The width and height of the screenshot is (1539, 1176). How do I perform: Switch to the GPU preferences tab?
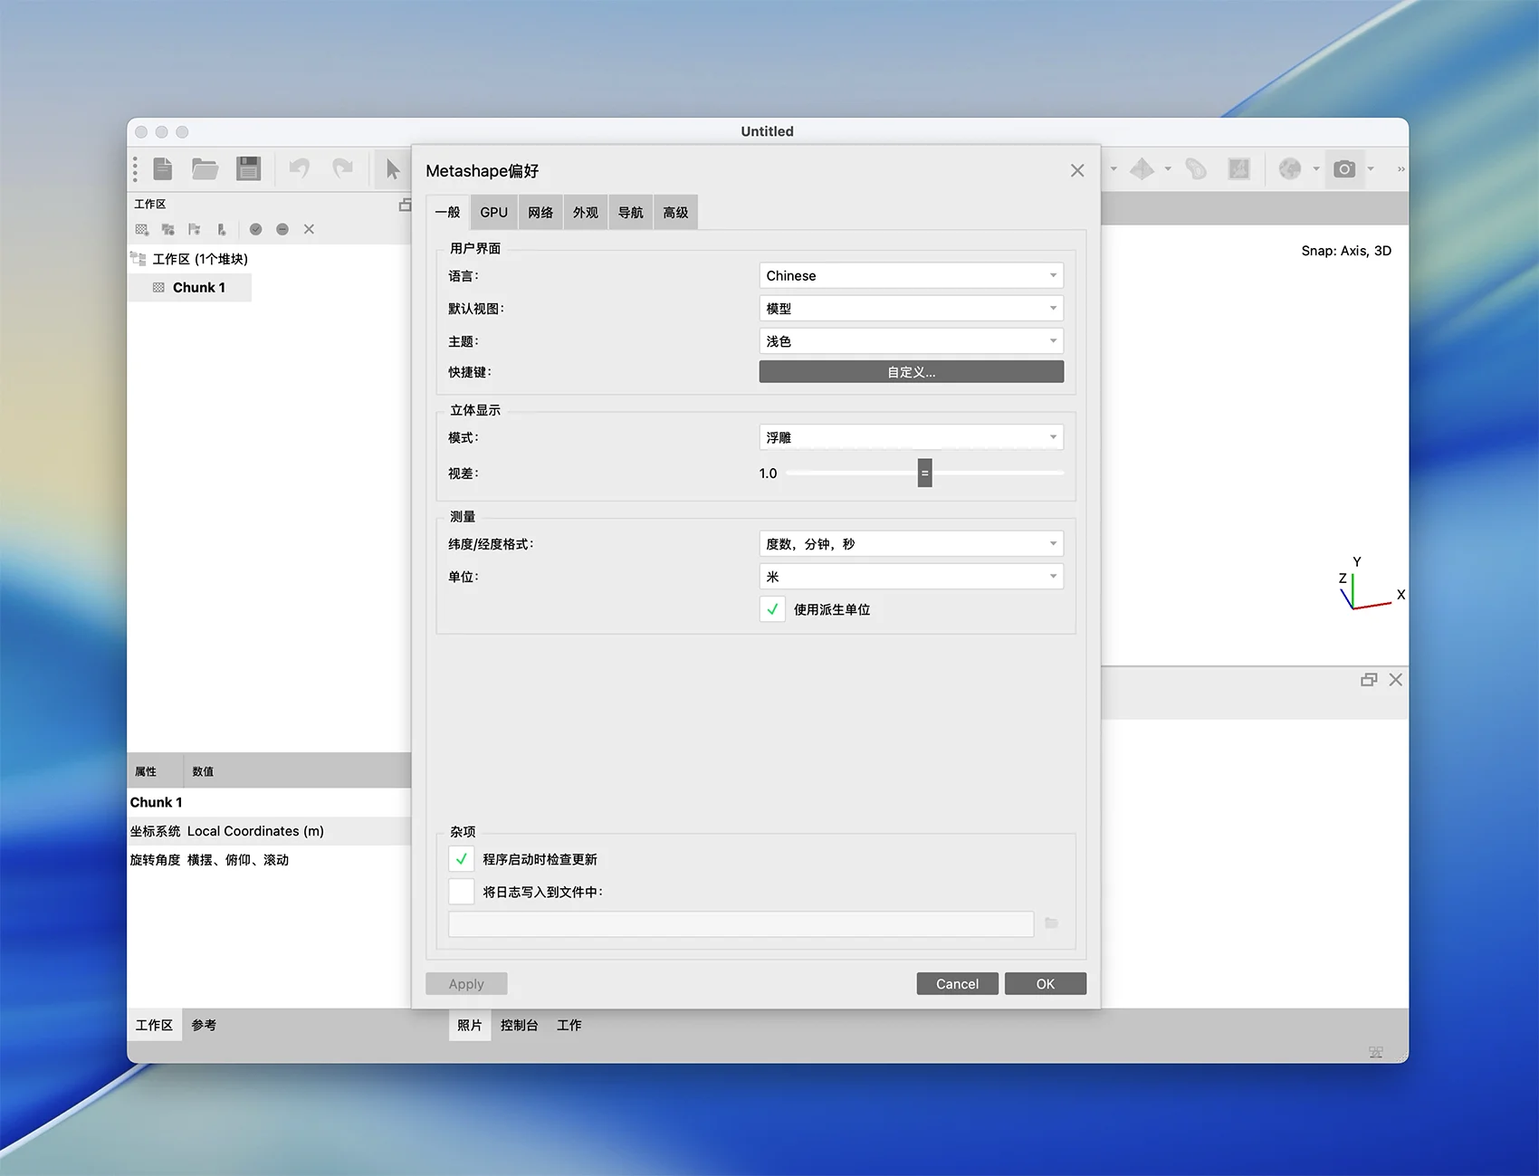click(x=493, y=213)
